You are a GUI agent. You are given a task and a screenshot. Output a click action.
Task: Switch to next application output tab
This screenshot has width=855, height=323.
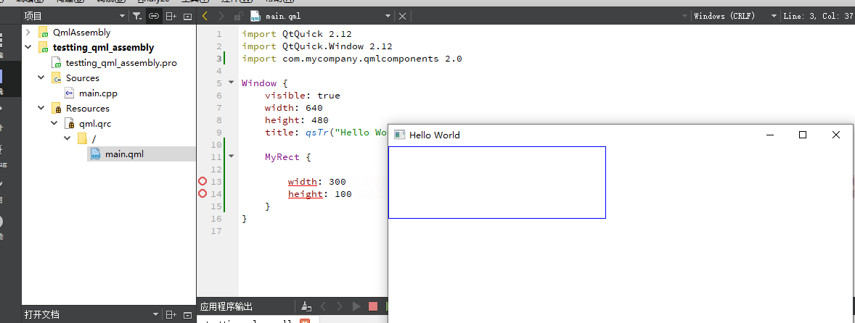(340, 306)
